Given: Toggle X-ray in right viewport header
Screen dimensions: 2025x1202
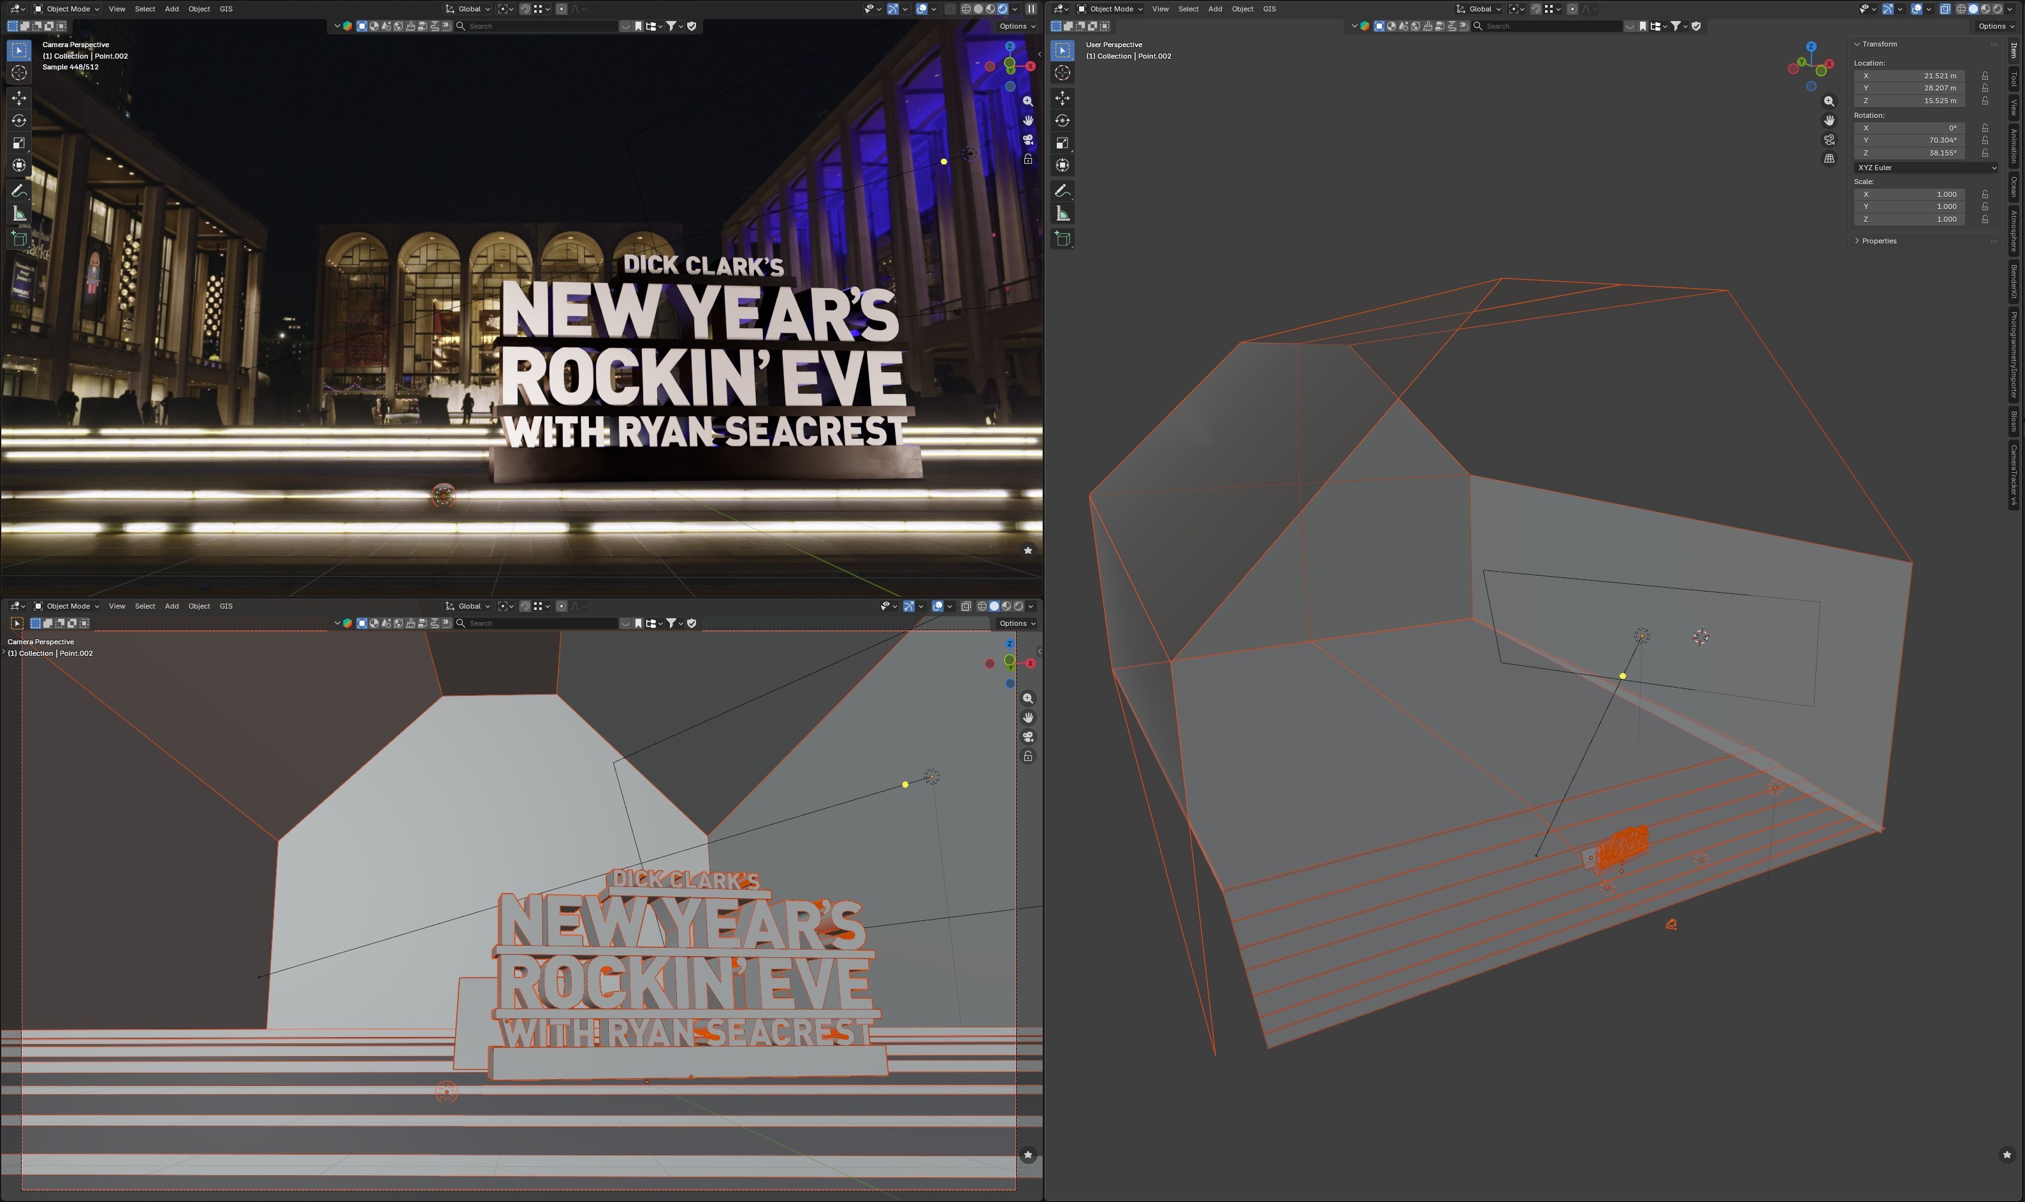Looking at the screenshot, I should (1945, 9).
